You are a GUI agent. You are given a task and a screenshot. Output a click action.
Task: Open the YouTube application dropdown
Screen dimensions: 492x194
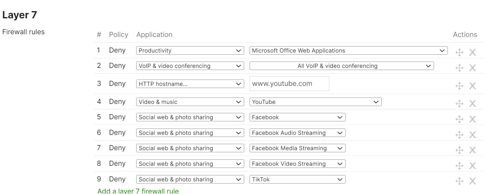(315, 102)
